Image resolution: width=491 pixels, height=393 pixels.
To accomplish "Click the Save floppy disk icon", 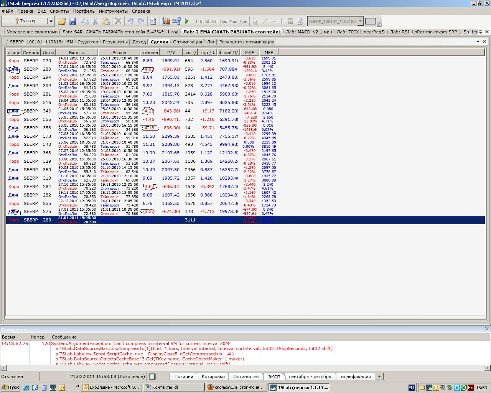I will tap(72, 21).
